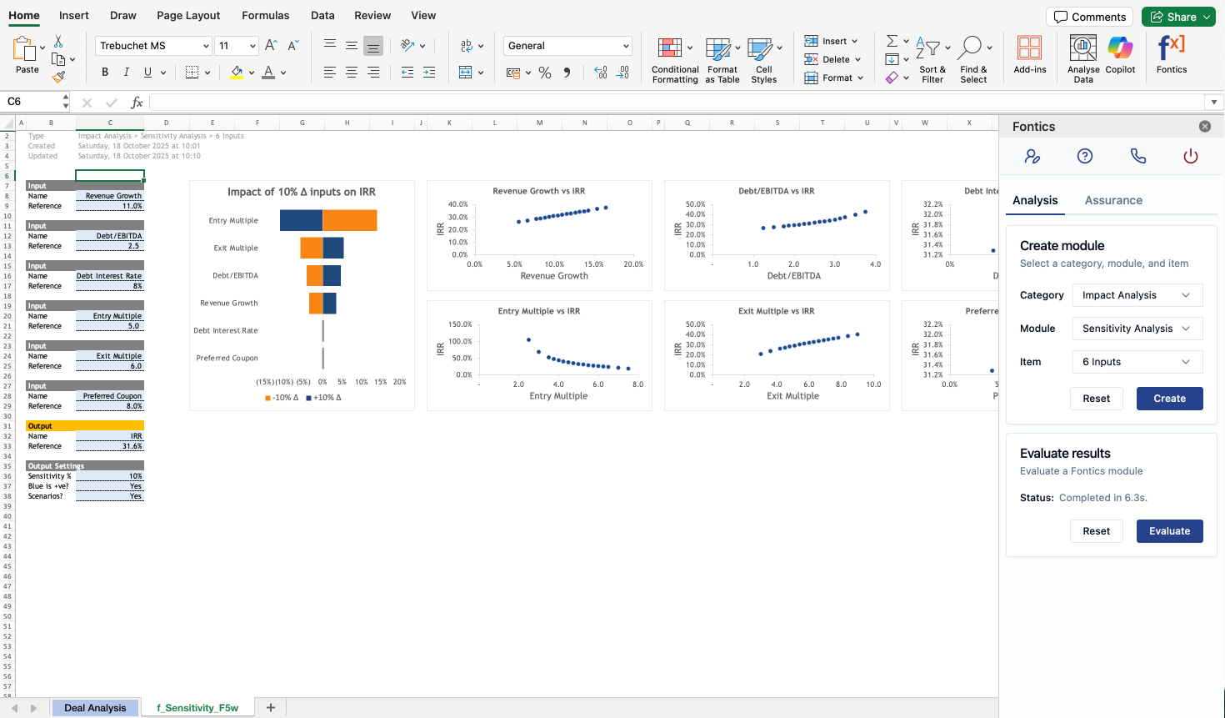Launch Copilot from the ribbon
The image size is (1225, 718).
point(1120,48)
